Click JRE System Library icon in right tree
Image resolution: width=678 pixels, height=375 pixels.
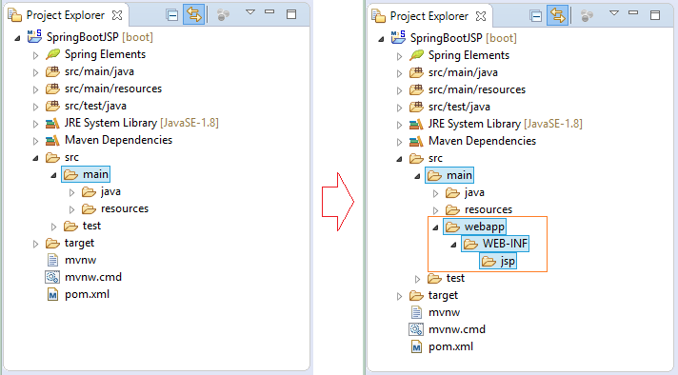(x=416, y=124)
